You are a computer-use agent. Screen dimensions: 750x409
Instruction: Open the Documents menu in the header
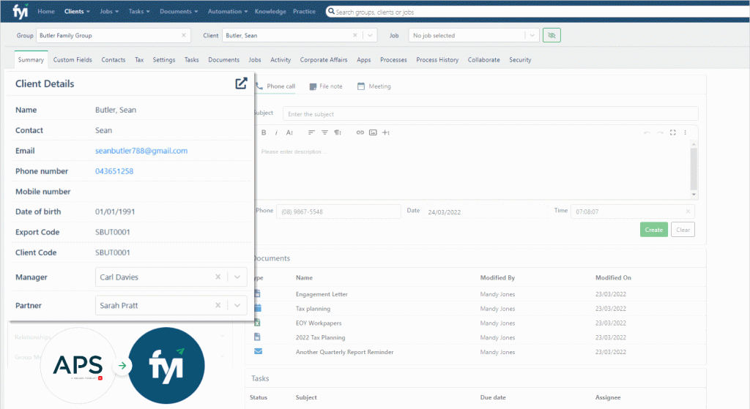179,12
